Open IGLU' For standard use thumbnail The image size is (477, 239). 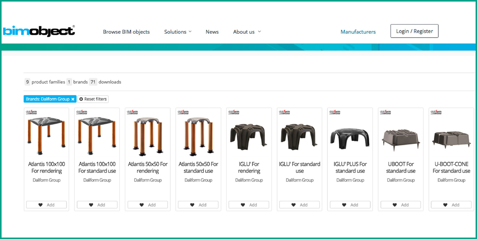(299, 136)
